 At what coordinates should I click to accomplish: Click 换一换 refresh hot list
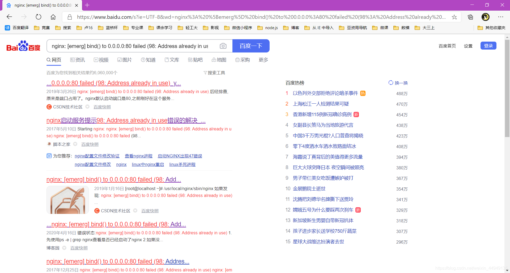pos(398,83)
